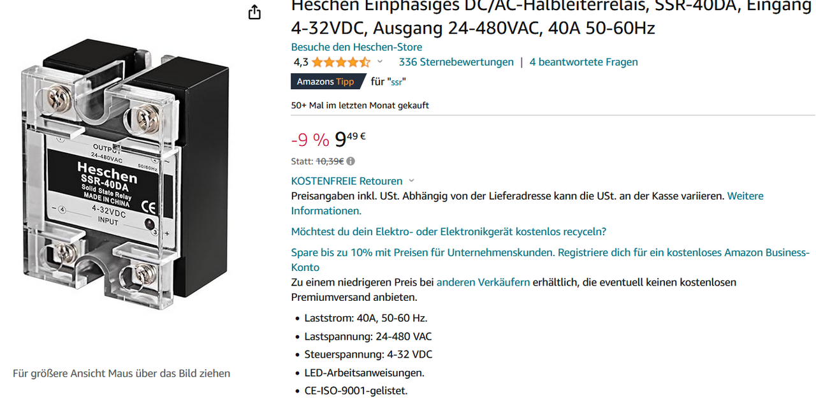
Task: Click the product title heading
Action: point(551,18)
